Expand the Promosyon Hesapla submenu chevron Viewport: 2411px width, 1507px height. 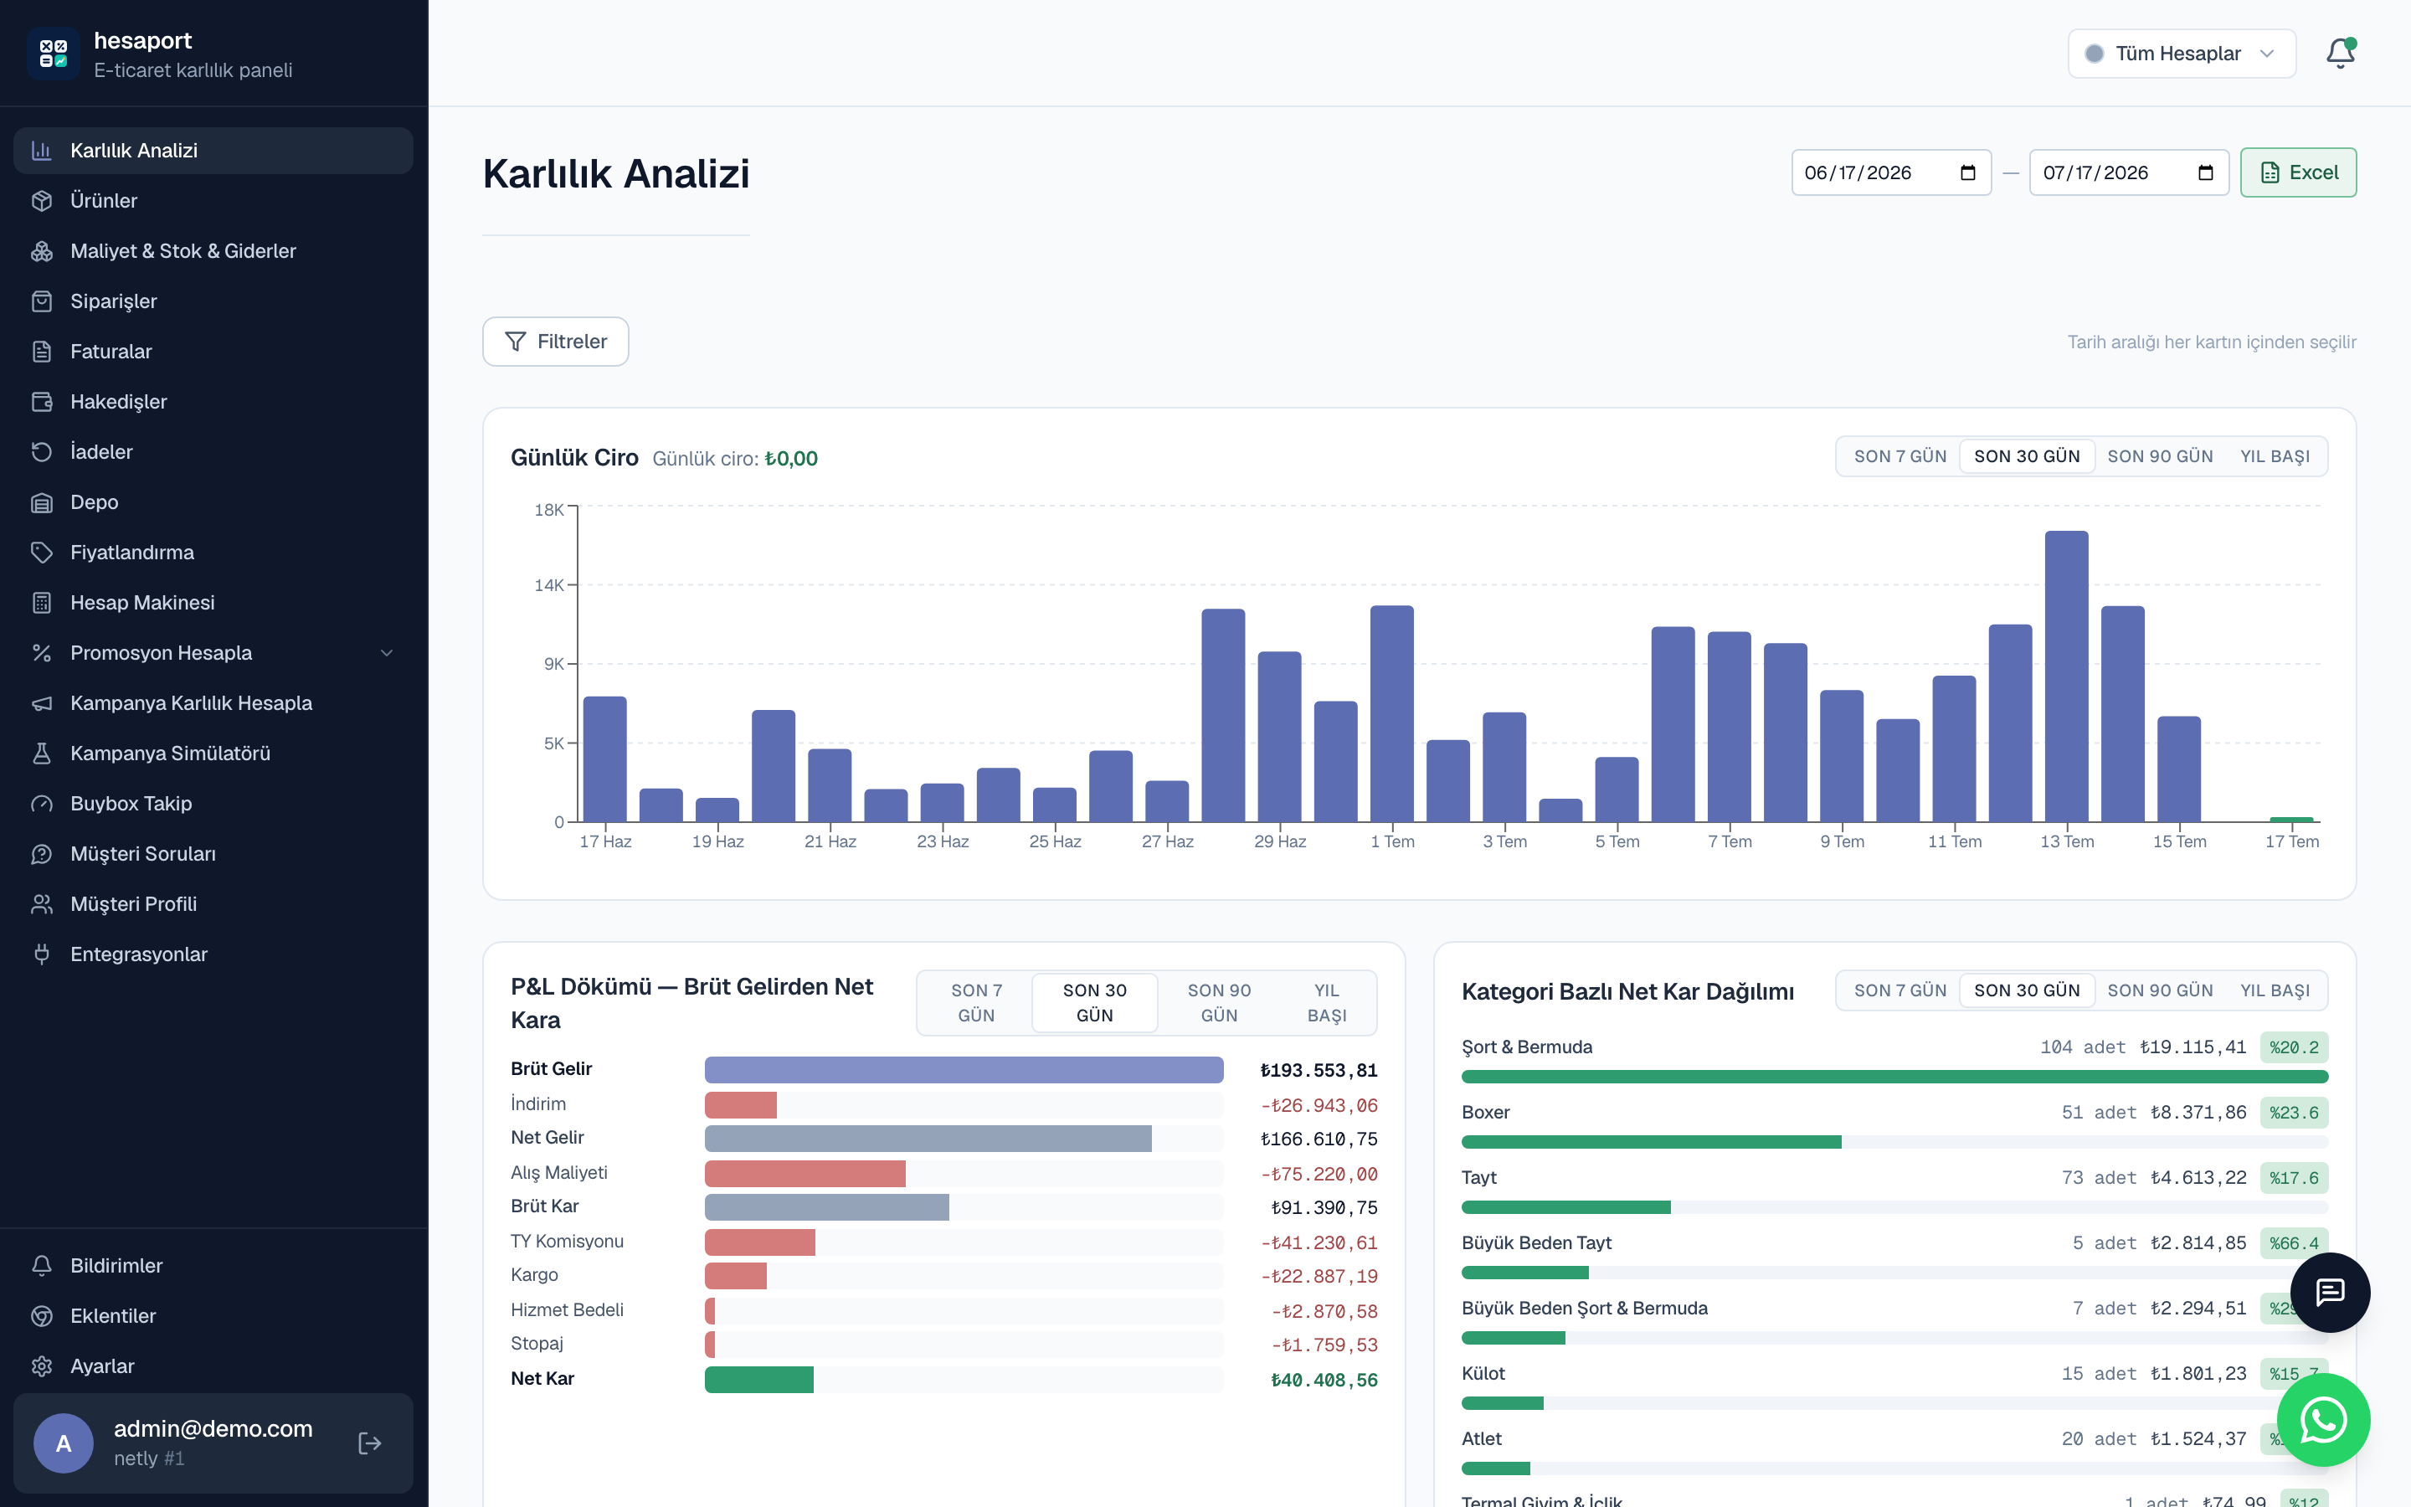tap(387, 653)
